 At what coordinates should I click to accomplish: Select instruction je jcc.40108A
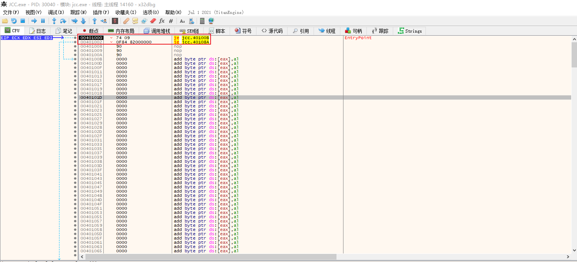[191, 42]
